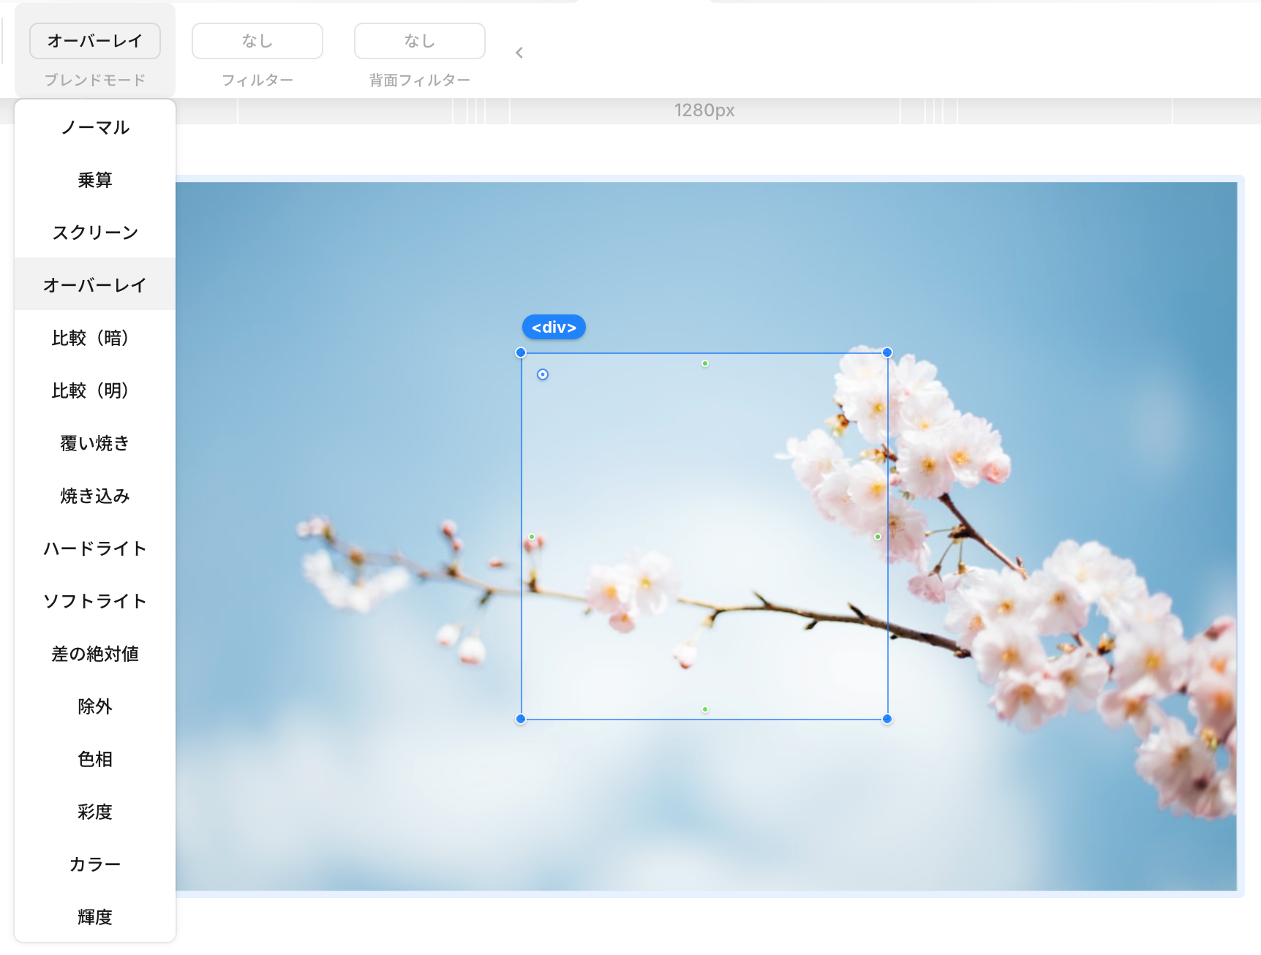The width and height of the screenshot is (1261, 955).
Task: Apply ソフトライト blend mode
Action: [x=95, y=601]
